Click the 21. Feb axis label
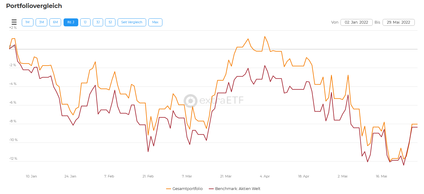 click(148, 176)
